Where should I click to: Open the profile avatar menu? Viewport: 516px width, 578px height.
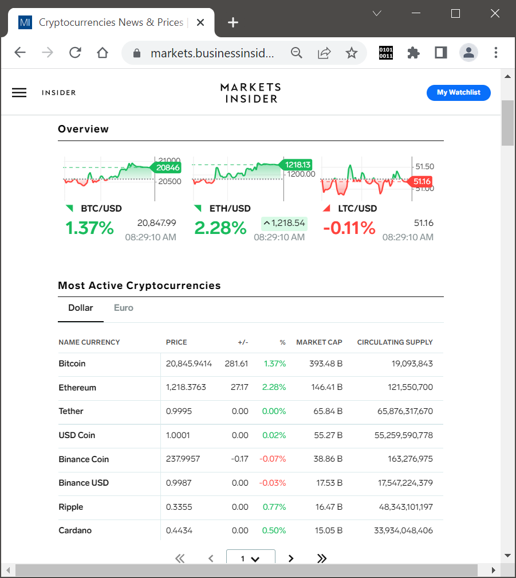click(x=468, y=53)
